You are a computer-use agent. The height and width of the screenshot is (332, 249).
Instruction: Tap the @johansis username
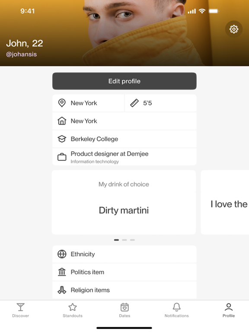tap(21, 54)
